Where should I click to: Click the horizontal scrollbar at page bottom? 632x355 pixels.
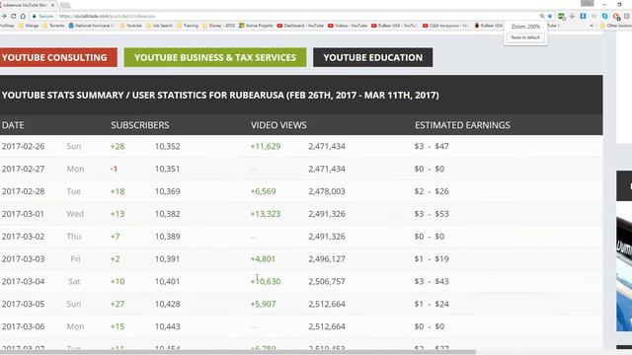point(238,352)
